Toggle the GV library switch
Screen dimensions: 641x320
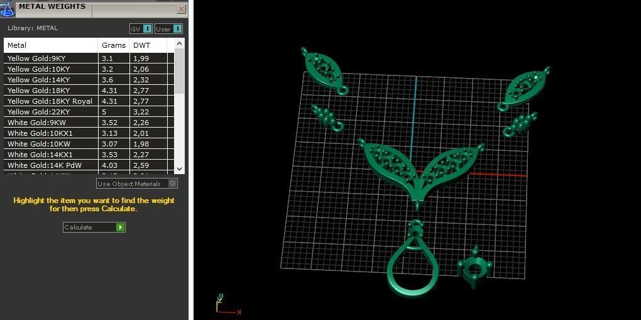[141, 29]
